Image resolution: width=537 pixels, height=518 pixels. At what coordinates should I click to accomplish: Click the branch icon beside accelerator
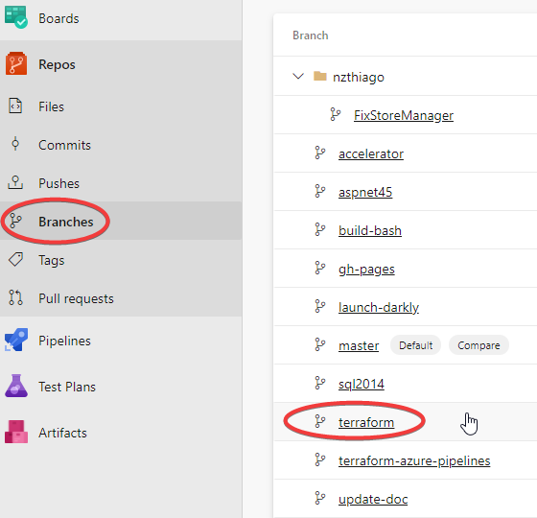point(320,153)
